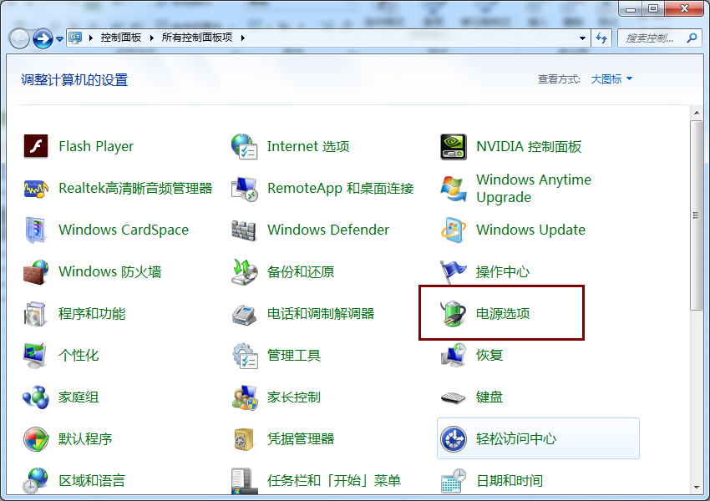Open the Windows Anytime Upgrade icon
The image size is (710, 501).
(x=454, y=188)
